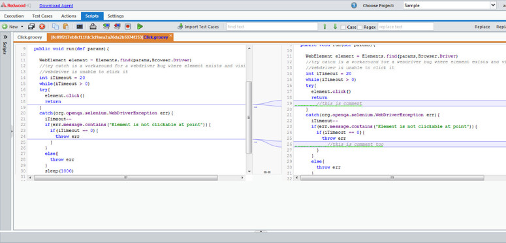
Task: Click the red Delete icon
Action: 42,27
